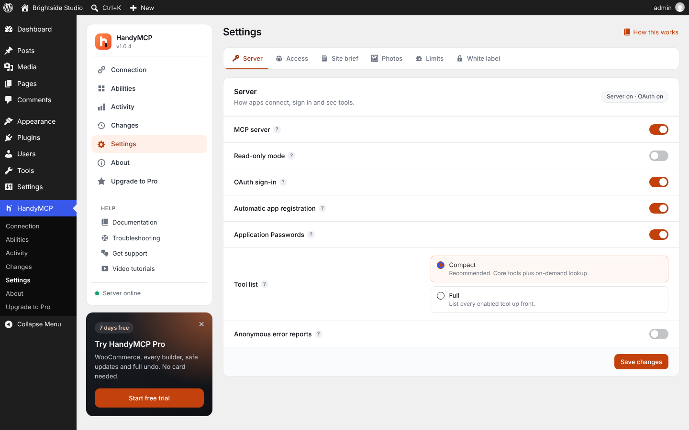Save changes to server settings
Viewport: 689px width, 430px height.
(x=641, y=362)
